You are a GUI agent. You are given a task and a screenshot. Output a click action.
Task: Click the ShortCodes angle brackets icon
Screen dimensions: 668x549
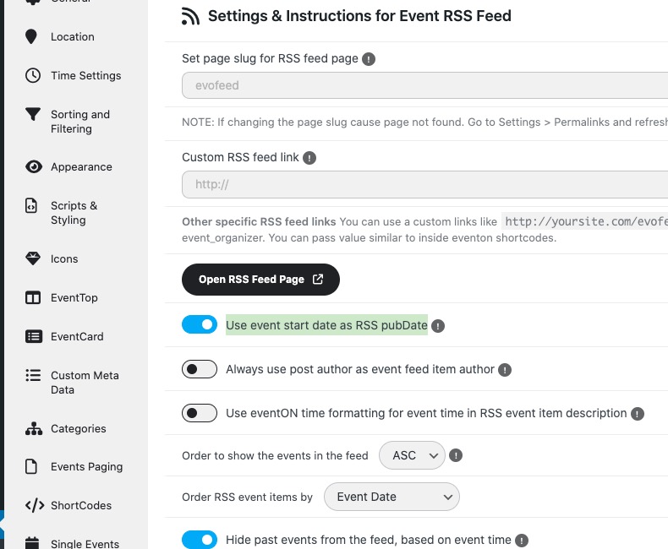(x=34, y=506)
